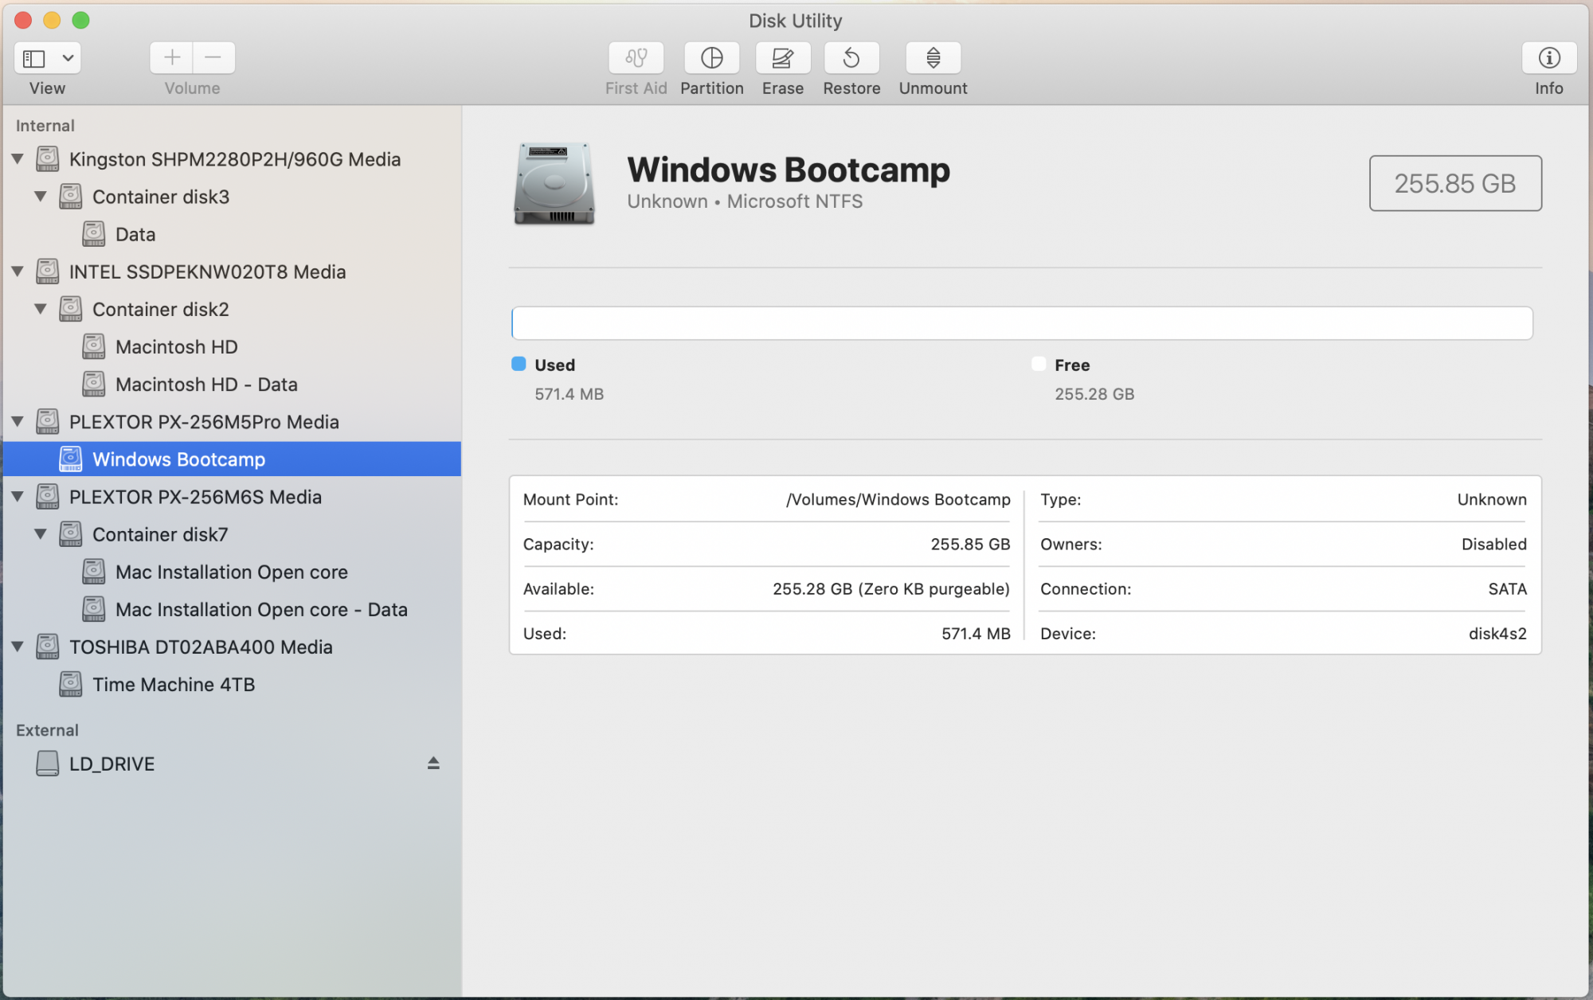Click the Restore toolbar icon
Screen dimensions: 1593x1000
[851, 57]
